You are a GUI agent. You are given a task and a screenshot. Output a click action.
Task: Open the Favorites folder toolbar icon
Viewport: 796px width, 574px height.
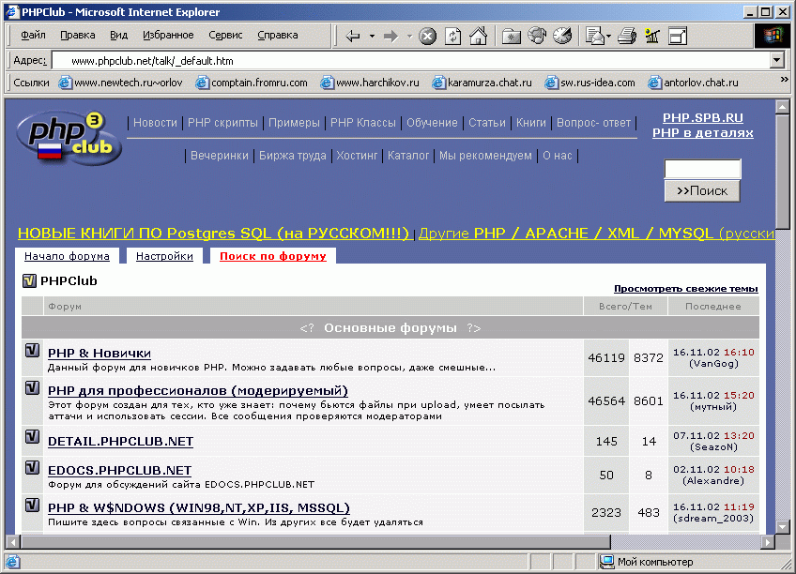point(512,36)
